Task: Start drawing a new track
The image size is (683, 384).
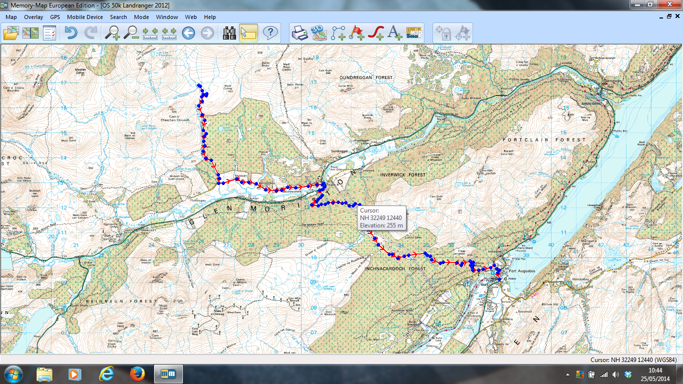Action: [376, 33]
